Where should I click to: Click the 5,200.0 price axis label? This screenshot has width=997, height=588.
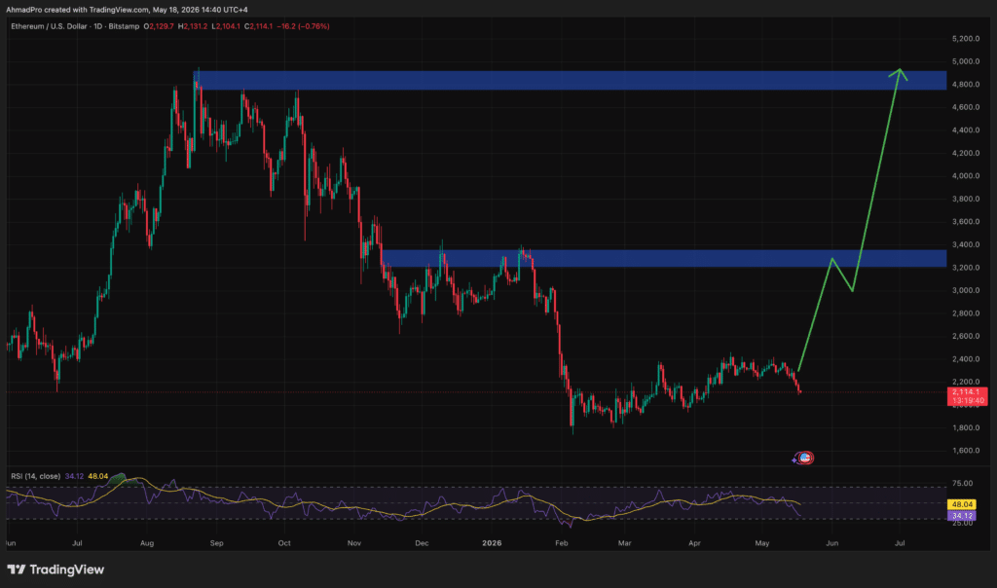click(965, 39)
